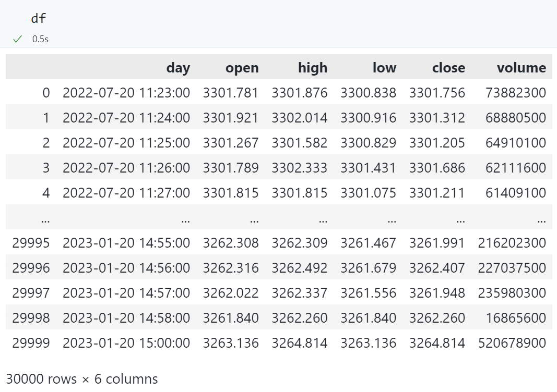The height and width of the screenshot is (392, 557).
Task: Select the high column header
Action: [x=312, y=67]
